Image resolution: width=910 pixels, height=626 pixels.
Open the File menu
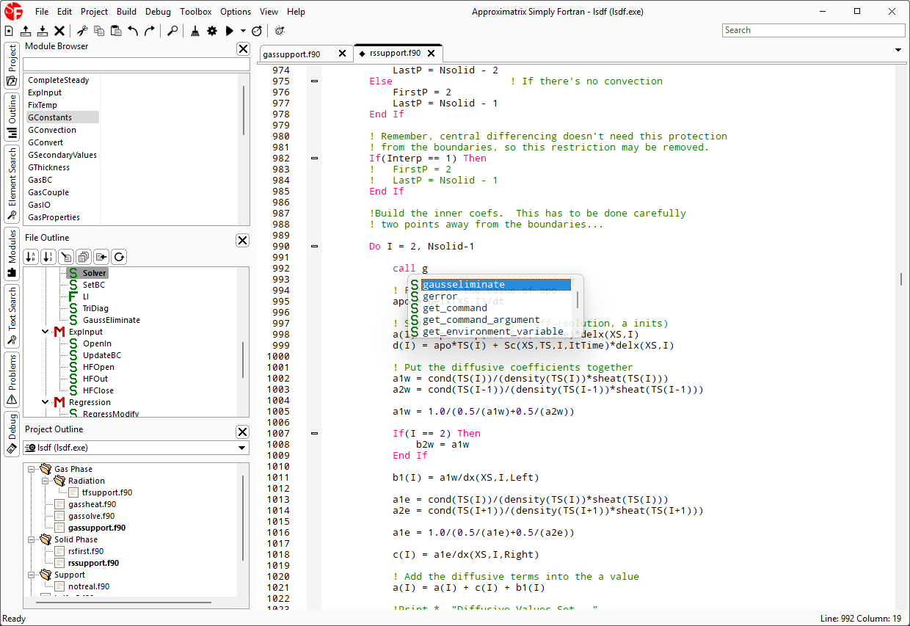click(x=42, y=12)
